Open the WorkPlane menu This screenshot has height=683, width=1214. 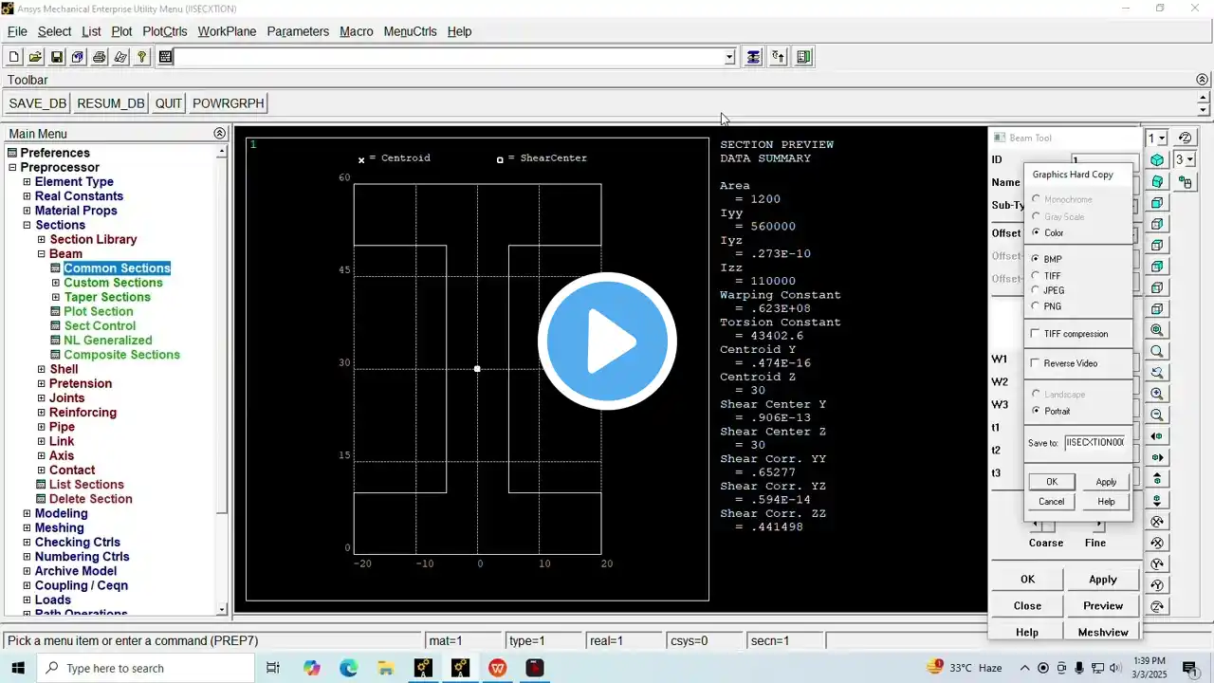click(227, 31)
